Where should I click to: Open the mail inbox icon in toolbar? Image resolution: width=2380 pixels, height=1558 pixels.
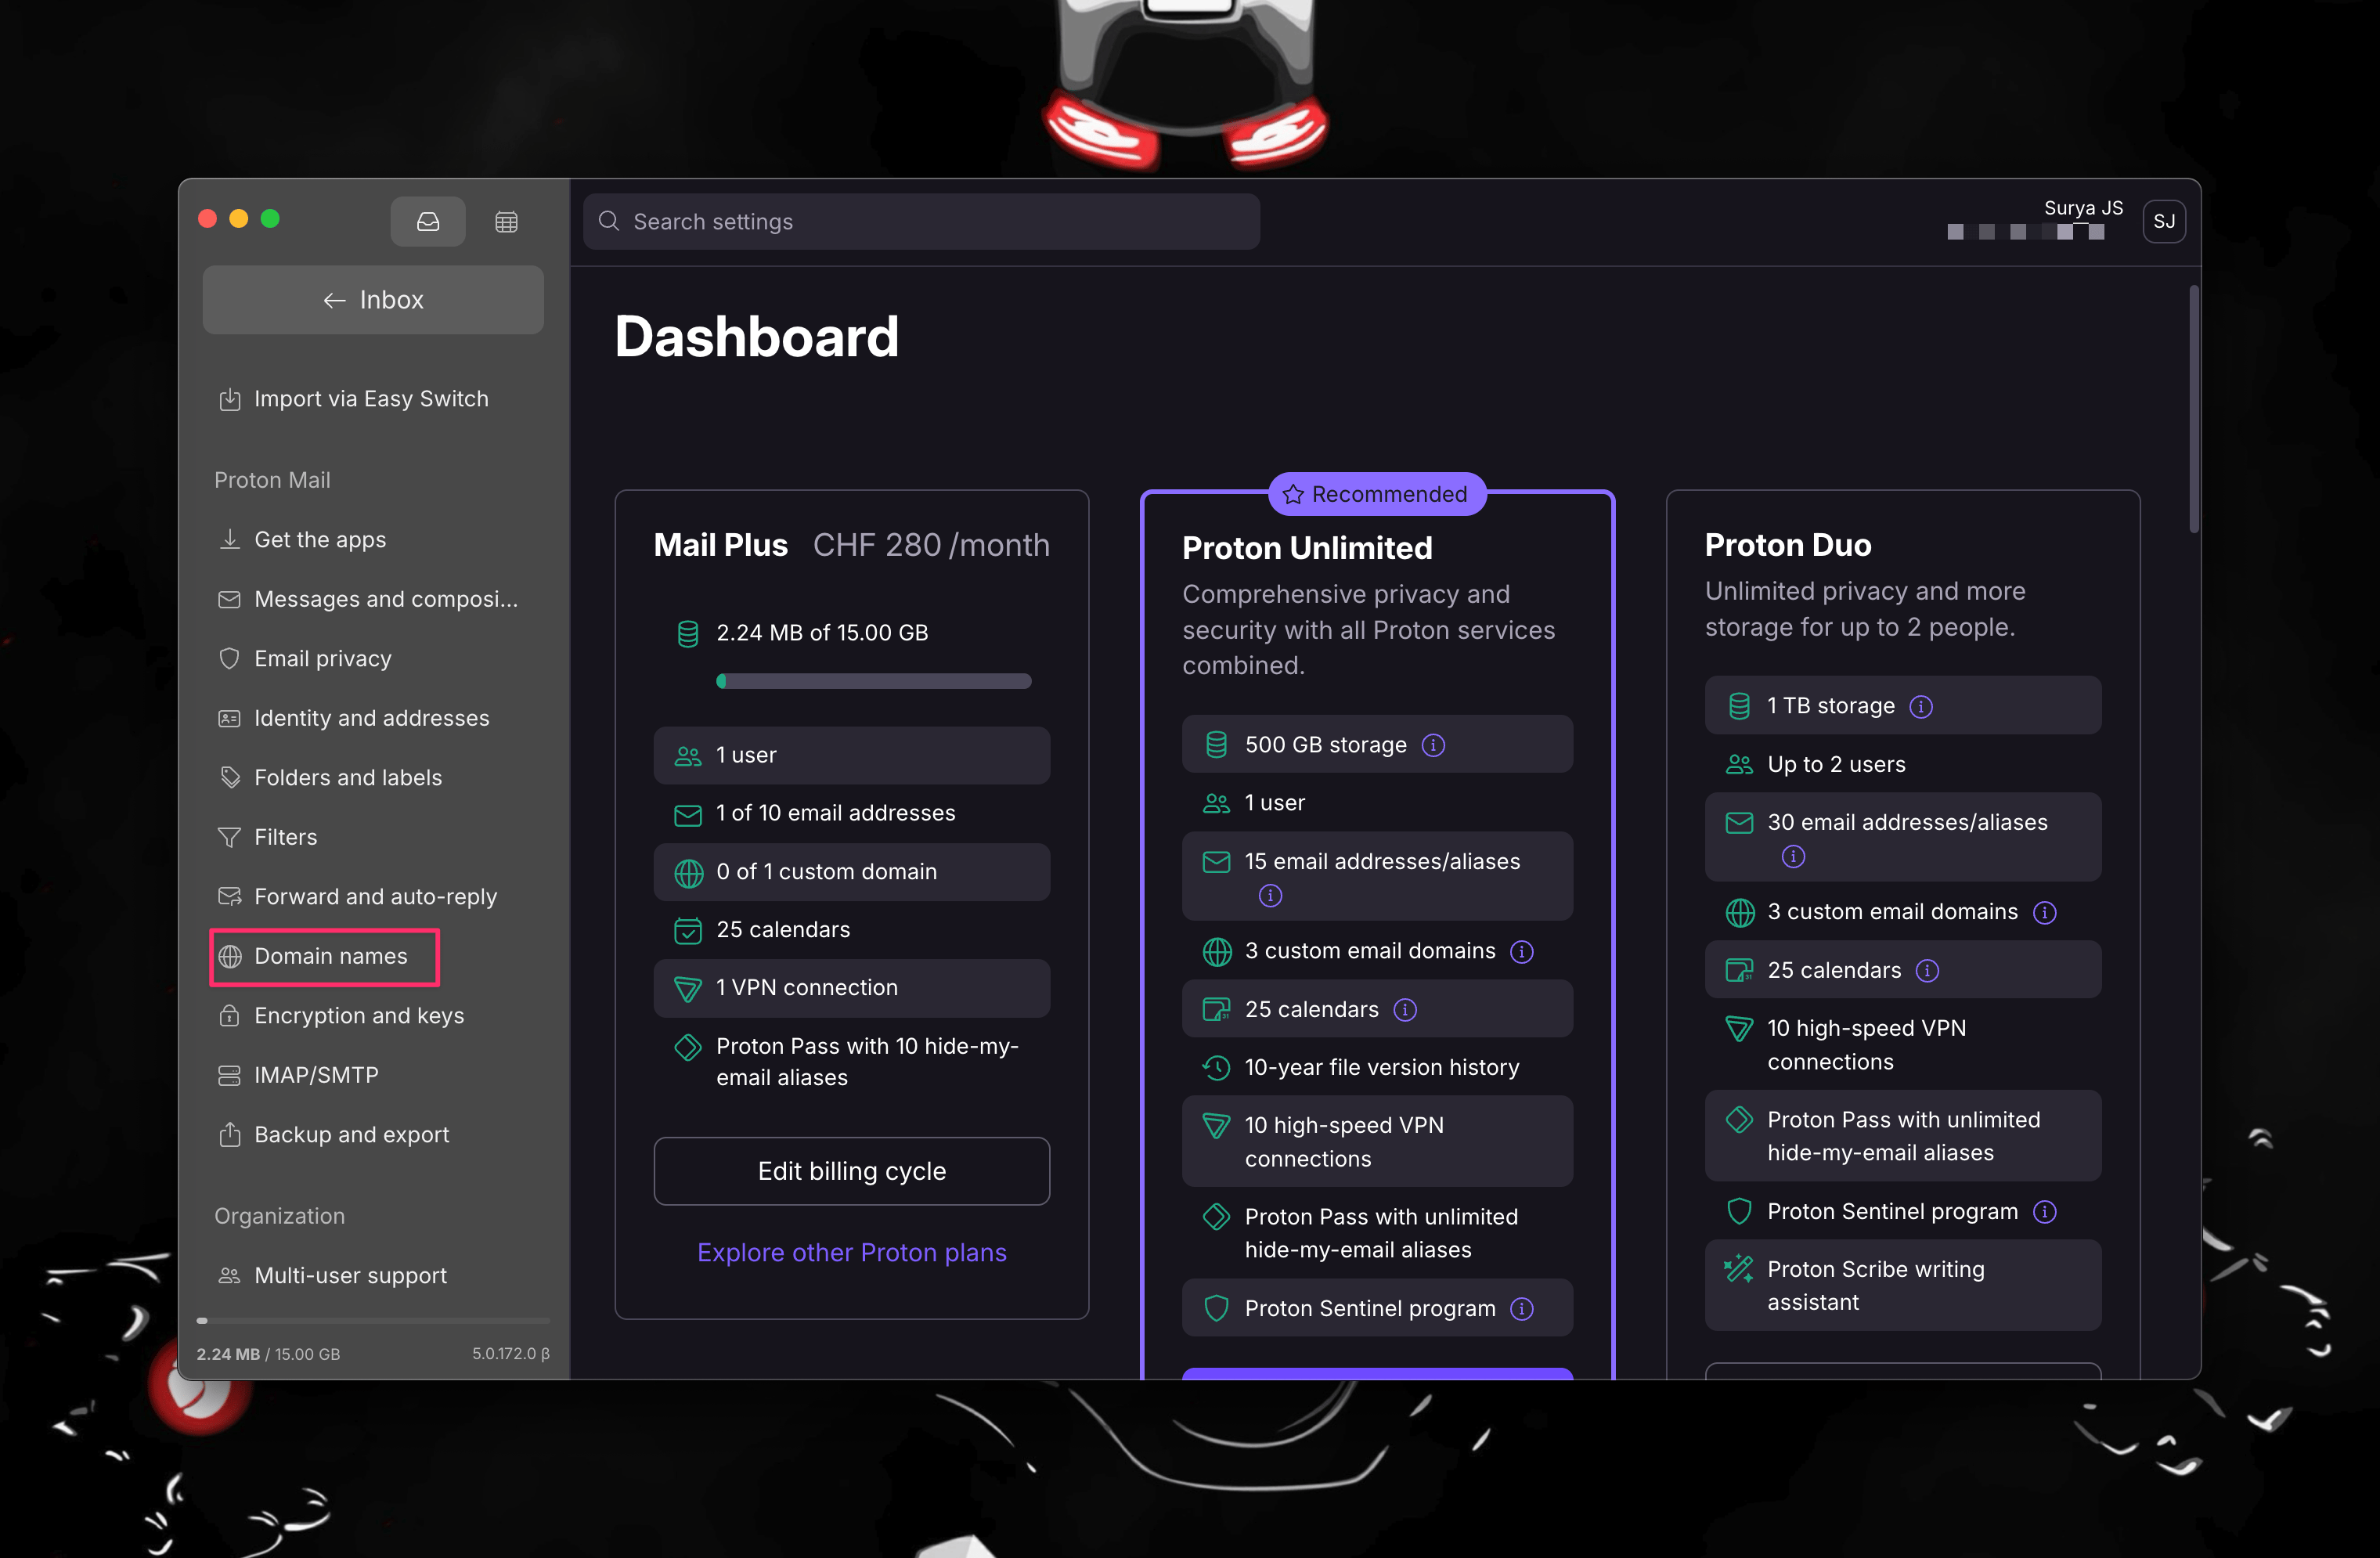(427, 221)
